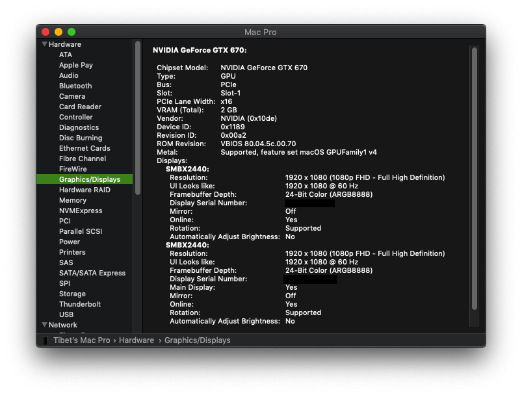Click the first SMBX2440 display heading

click(x=187, y=169)
